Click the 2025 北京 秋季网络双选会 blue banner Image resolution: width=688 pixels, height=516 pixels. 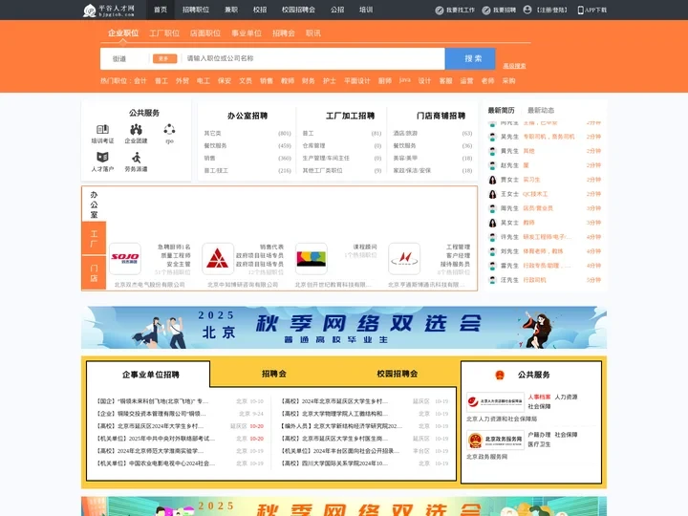pos(344,328)
